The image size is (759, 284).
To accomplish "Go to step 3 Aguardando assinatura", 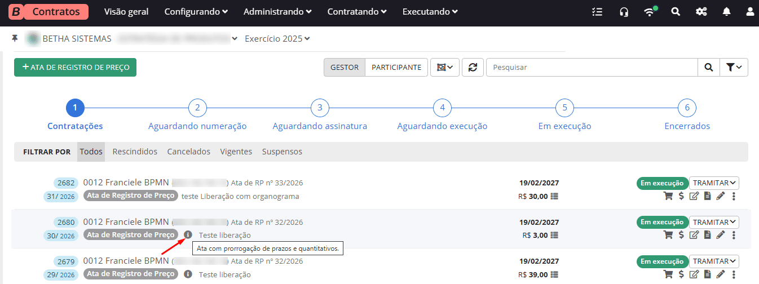I will click(x=320, y=115).
